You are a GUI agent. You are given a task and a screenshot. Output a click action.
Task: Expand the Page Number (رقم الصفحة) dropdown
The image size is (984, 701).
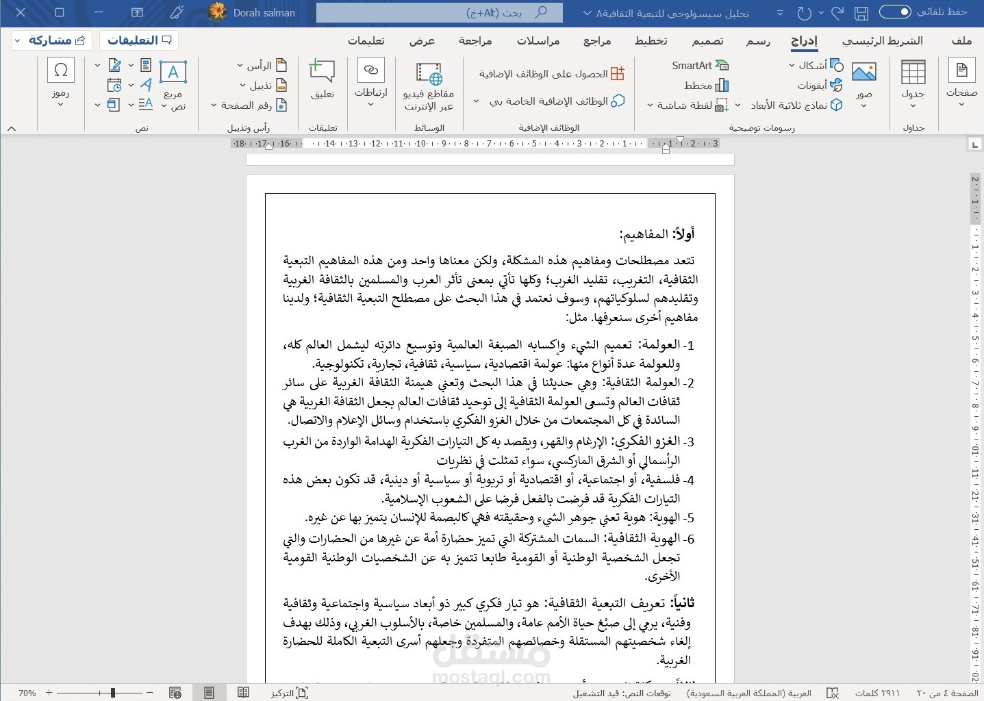coord(214,105)
